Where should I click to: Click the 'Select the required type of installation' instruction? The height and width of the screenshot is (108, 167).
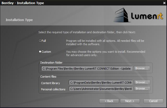[87, 32]
